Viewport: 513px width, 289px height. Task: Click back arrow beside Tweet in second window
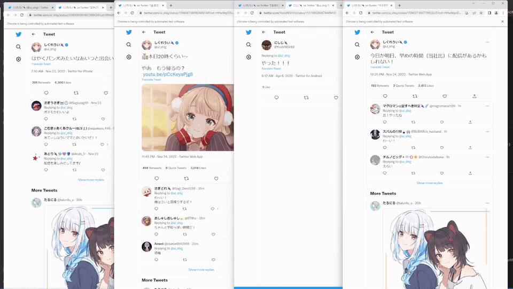(144, 32)
